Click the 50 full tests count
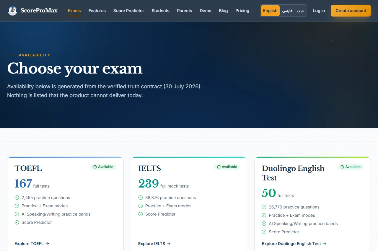The height and width of the screenshot is (251, 378). 278,193
